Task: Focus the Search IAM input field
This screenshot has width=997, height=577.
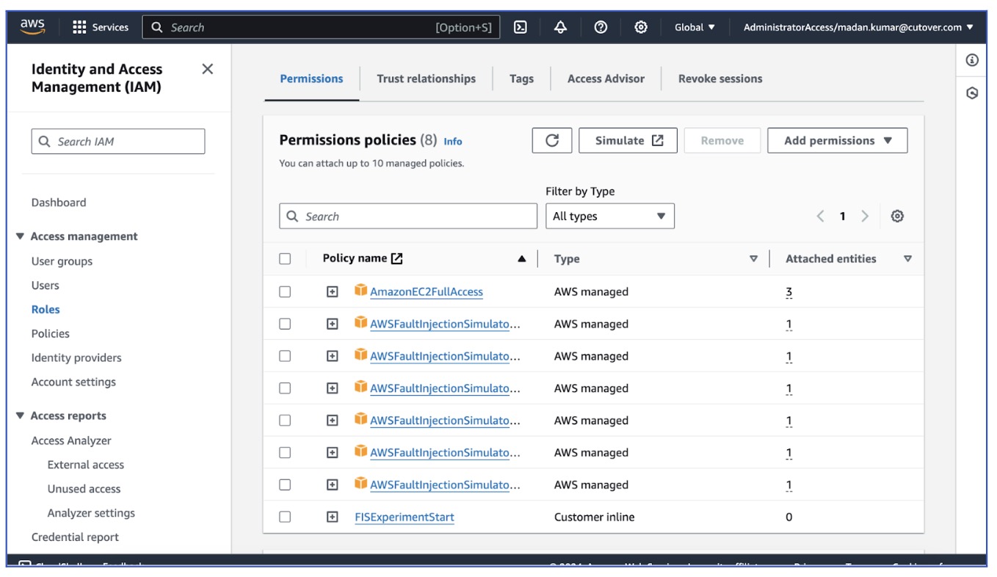Action: click(118, 142)
